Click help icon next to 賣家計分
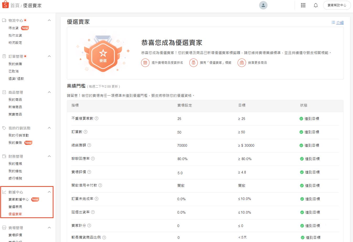The image size is (353, 242). point(89,225)
